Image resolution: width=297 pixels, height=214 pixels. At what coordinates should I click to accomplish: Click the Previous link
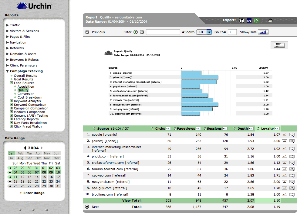[x=98, y=32]
